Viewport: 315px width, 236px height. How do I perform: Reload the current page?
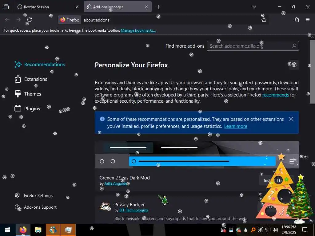pos(30,20)
